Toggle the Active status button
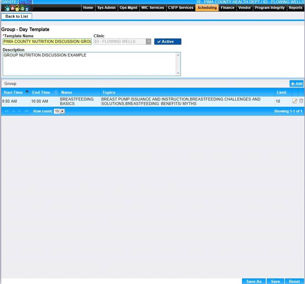 167,41
